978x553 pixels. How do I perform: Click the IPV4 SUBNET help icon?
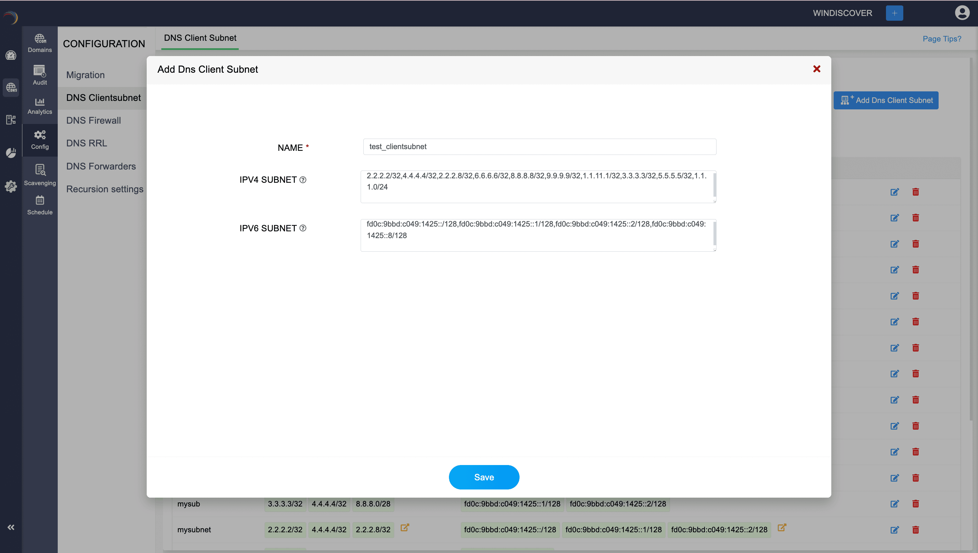[x=303, y=180]
